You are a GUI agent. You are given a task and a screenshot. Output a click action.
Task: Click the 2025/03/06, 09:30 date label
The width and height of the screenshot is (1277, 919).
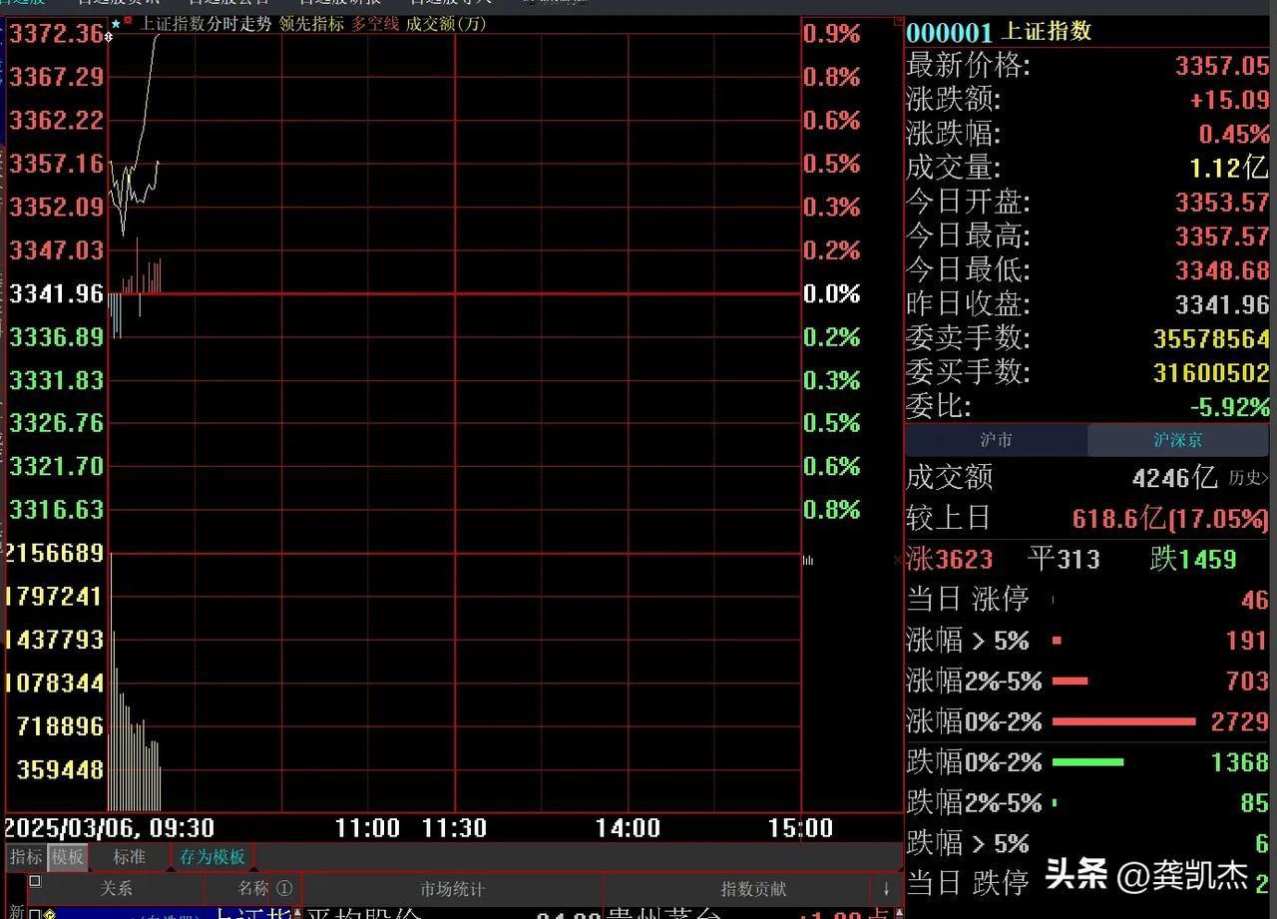click(x=110, y=828)
